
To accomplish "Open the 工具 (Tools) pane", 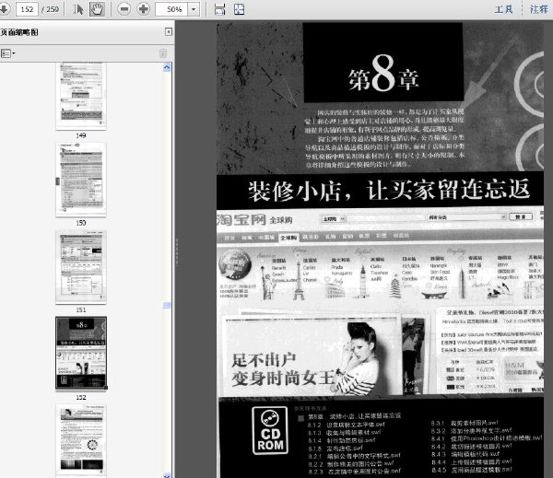I will pyautogui.click(x=503, y=9).
